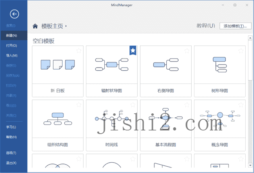The image size is (254, 173).
Task: Toggle favorite star on the Venn circles card
Action: pyautogui.click(x=79, y=159)
